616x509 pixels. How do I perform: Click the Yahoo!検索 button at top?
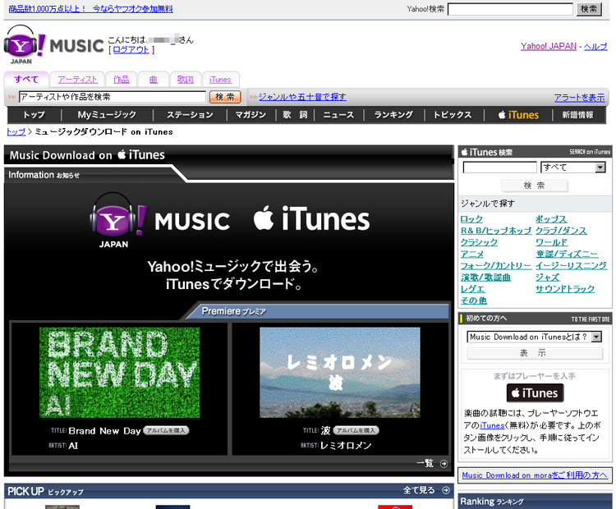tap(589, 9)
